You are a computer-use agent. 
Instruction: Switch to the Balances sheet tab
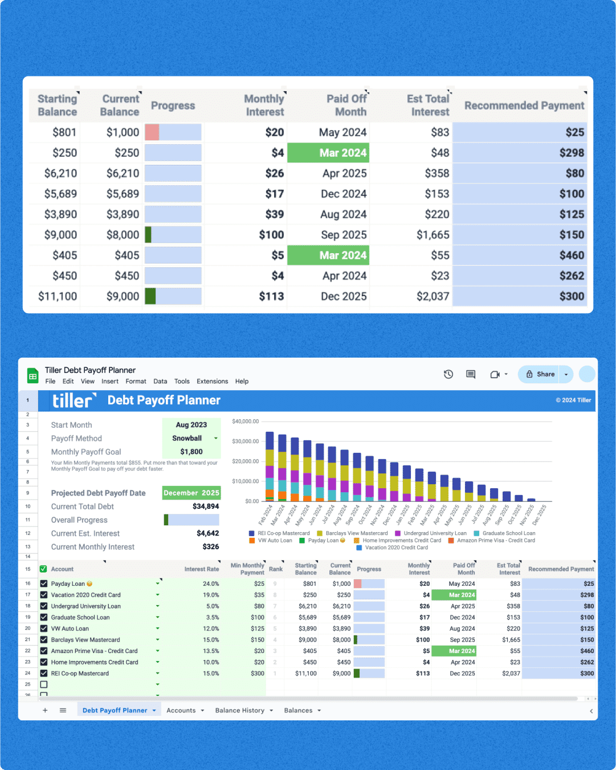tap(298, 711)
